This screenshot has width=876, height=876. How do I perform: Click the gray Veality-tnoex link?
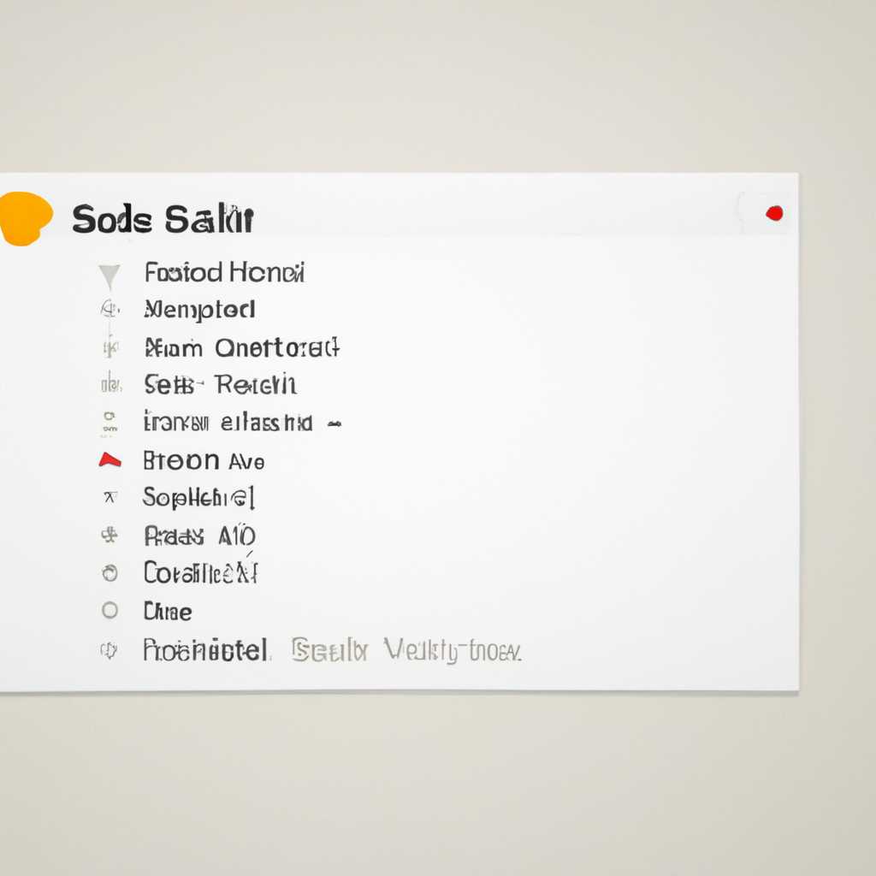pyautogui.click(x=453, y=651)
